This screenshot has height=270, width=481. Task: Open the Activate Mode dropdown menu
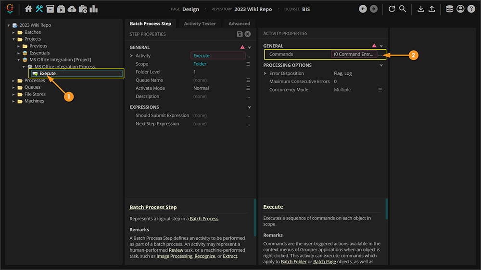coord(248,88)
